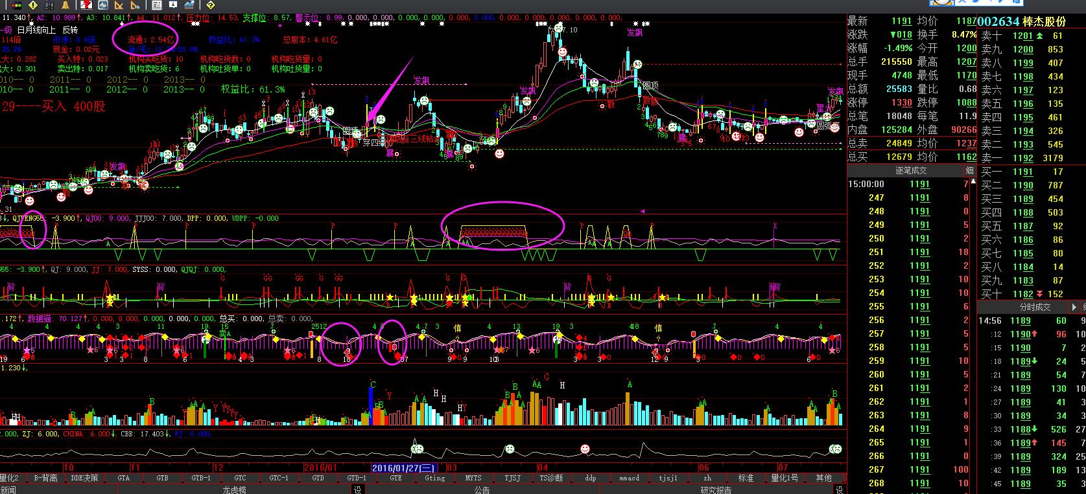
Task: Switch to the MYTS tab
Action: pyautogui.click(x=474, y=478)
